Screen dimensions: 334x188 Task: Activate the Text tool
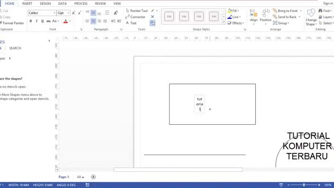(x=131, y=23)
